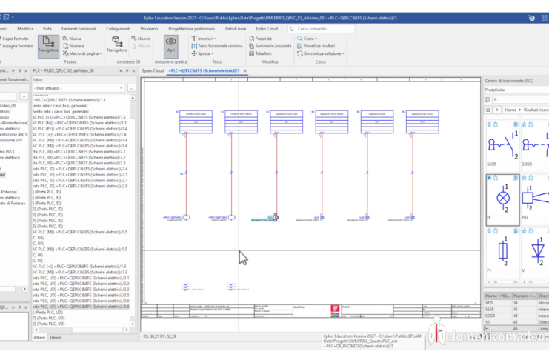Open the Modifica ribbon tab

(25, 29)
